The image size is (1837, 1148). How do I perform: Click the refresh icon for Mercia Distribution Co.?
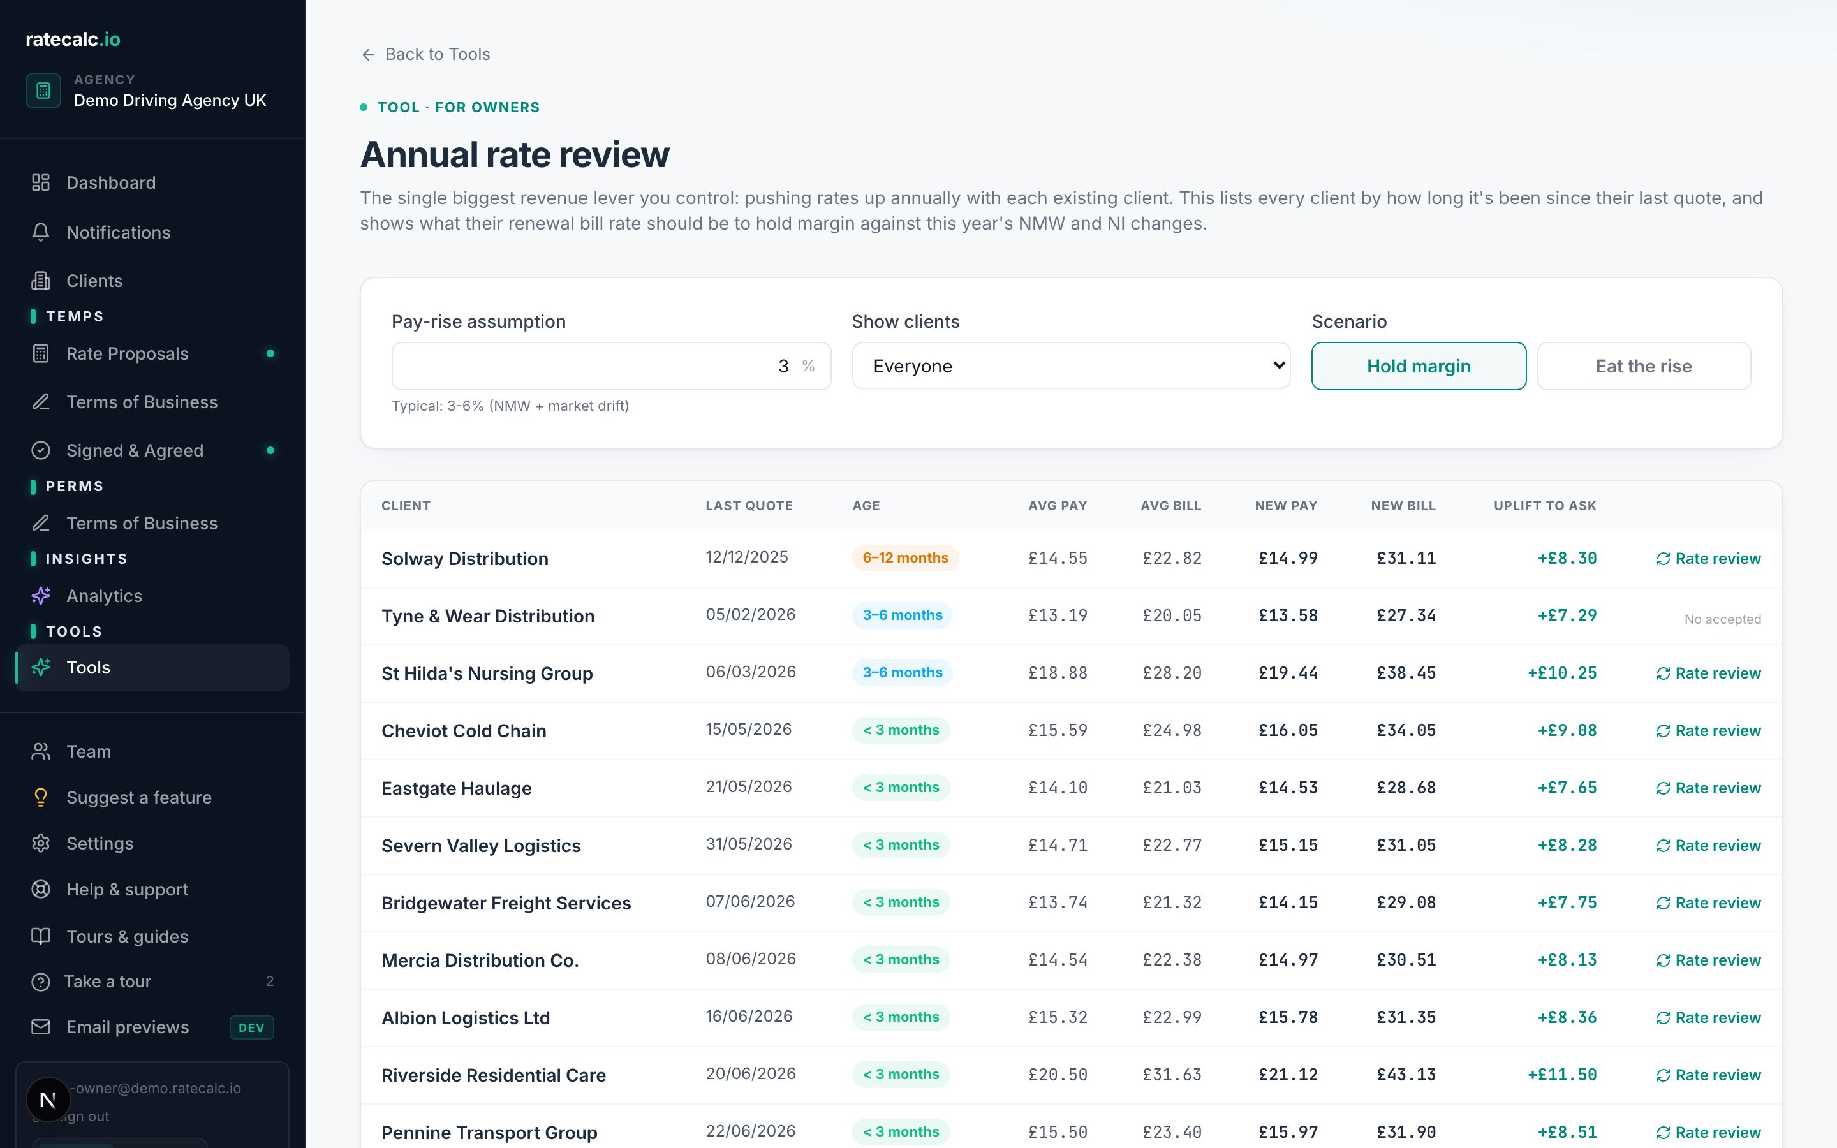click(1663, 960)
